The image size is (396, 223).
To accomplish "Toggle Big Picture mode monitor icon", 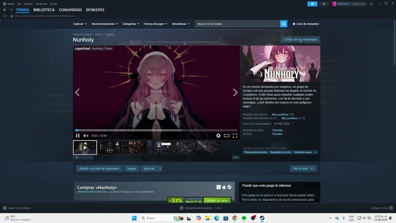I will click(371, 4).
